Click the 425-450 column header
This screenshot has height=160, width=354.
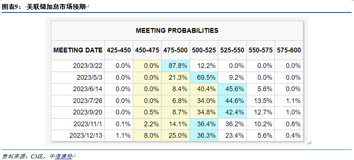pos(119,50)
